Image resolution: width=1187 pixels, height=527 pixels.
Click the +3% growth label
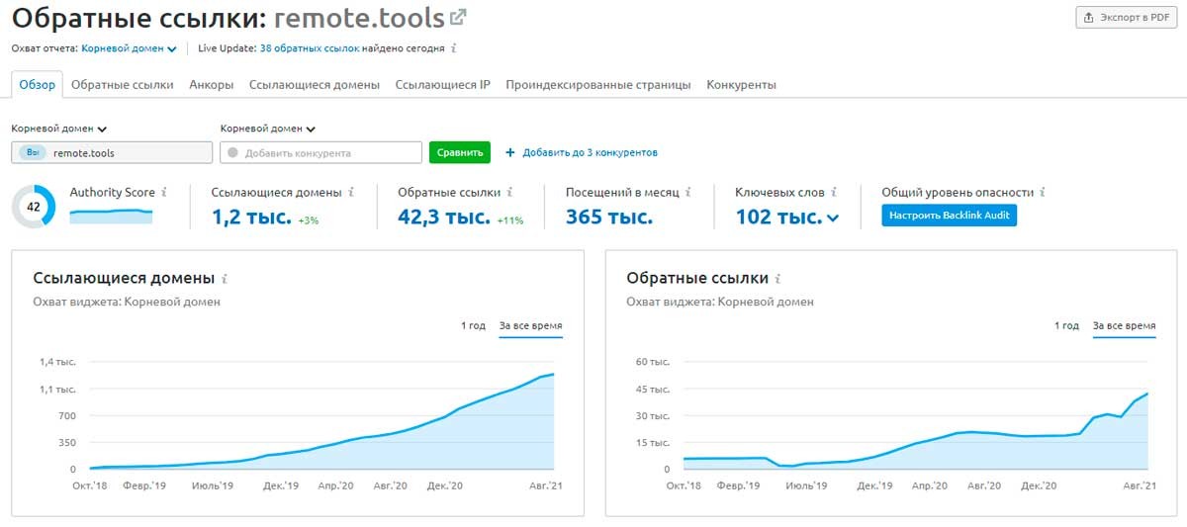click(x=309, y=220)
